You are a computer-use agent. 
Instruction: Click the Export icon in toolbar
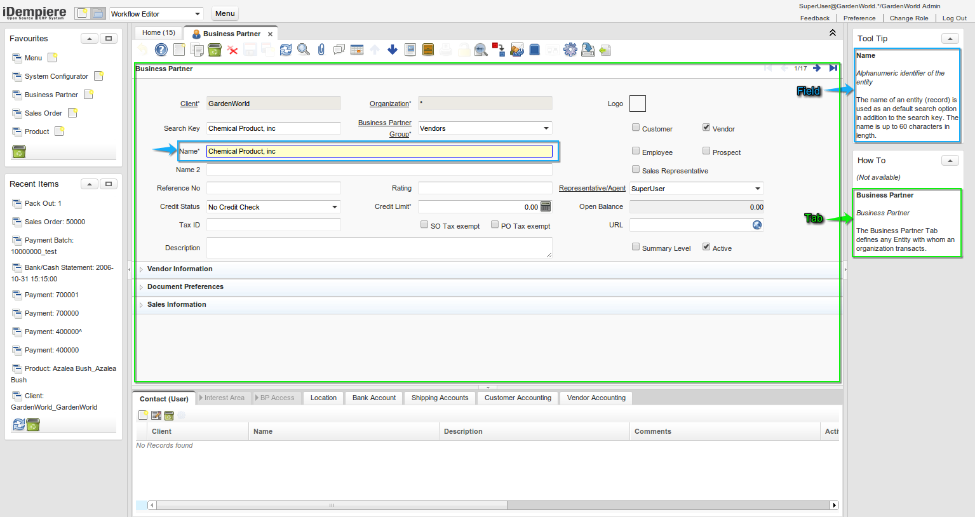[588, 50]
